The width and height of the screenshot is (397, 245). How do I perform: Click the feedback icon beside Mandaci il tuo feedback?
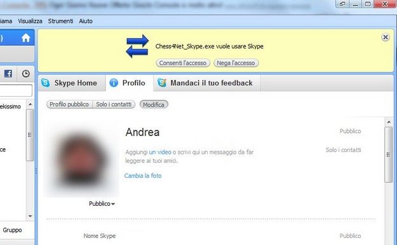[162, 83]
